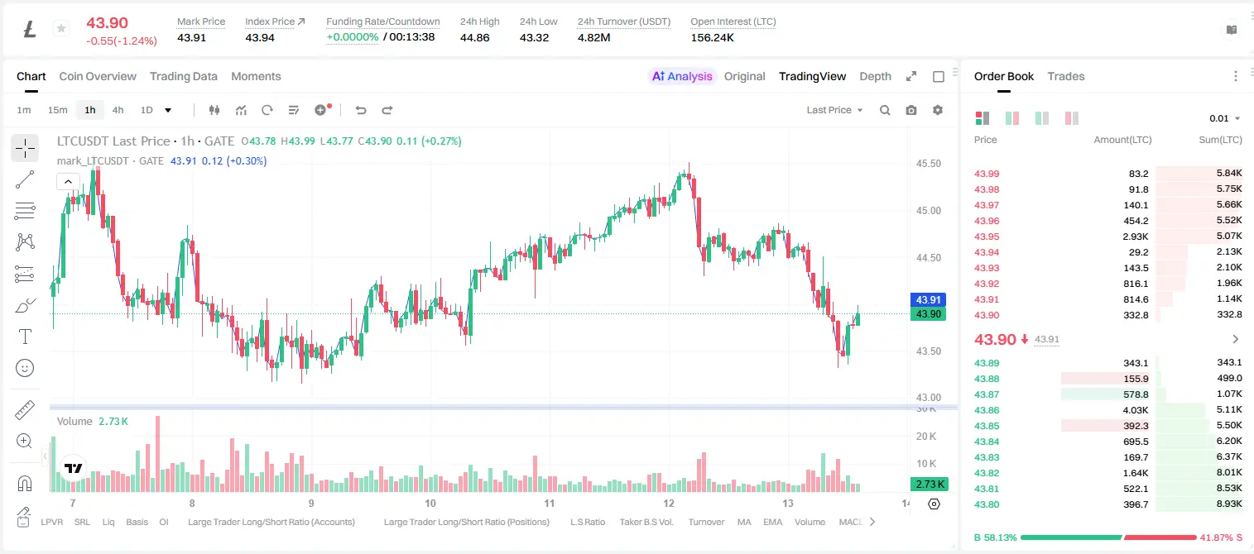This screenshot has height=554, width=1254.
Task: Take a chart snapshot with camera icon
Action: pos(911,110)
